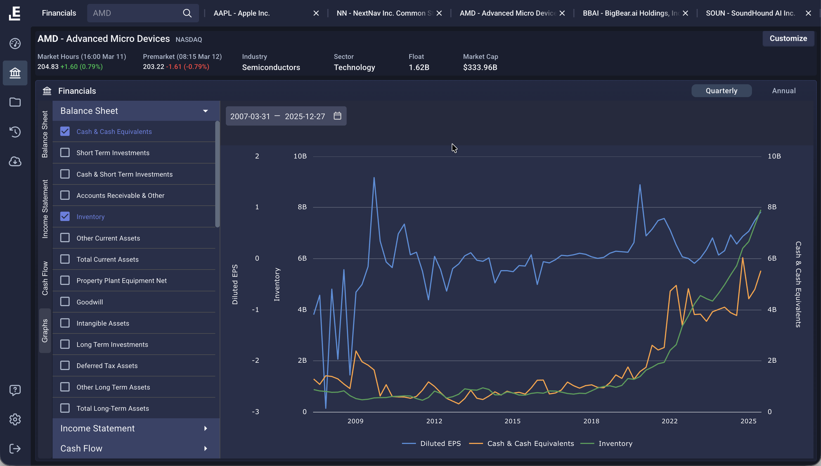This screenshot has width=821, height=466.
Task: Click the cloud download icon in sidebar
Action: coord(15,161)
